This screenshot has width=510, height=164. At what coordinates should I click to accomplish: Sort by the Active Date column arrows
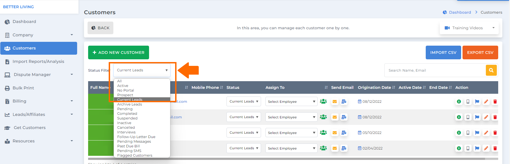tap(424, 87)
